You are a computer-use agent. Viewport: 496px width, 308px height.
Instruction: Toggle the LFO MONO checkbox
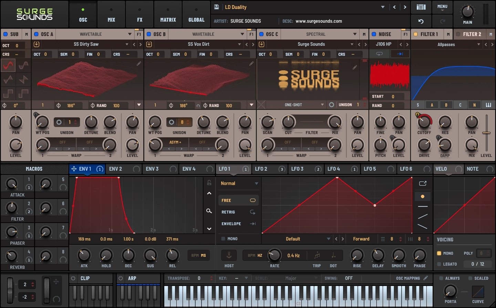(x=223, y=238)
